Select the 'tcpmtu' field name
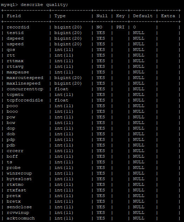 click(x=15, y=94)
